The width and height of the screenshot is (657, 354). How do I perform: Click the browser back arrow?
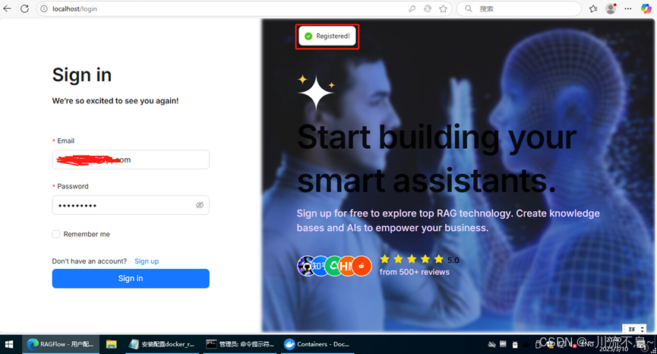point(7,8)
